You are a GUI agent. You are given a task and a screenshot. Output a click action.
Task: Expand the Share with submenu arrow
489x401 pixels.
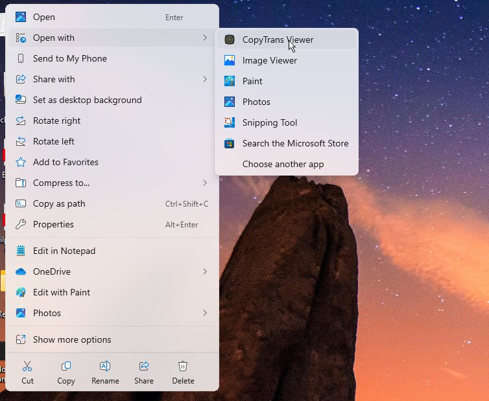pos(205,79)
